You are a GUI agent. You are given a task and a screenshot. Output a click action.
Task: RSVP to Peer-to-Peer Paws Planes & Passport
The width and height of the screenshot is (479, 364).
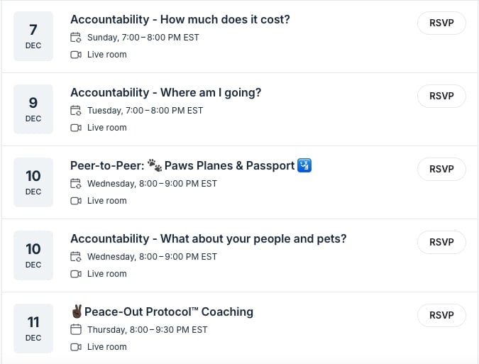441,169
